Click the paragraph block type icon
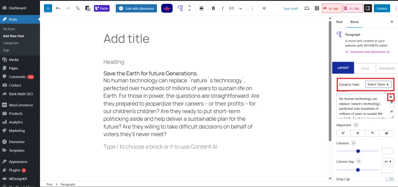Image resolution: width=398 pixels, height=187 pixels. [180, 9]
